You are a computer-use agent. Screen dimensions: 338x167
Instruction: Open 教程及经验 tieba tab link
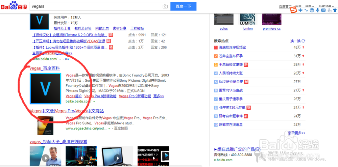tap(83, 28)
